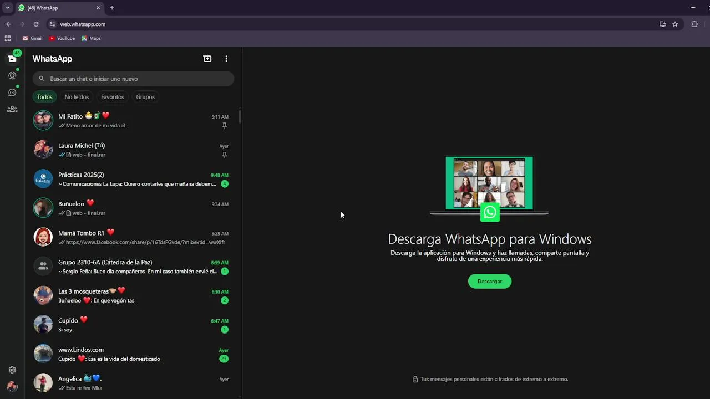
Task: Open the Status icon in the sidebar
Action: [12, 75]
